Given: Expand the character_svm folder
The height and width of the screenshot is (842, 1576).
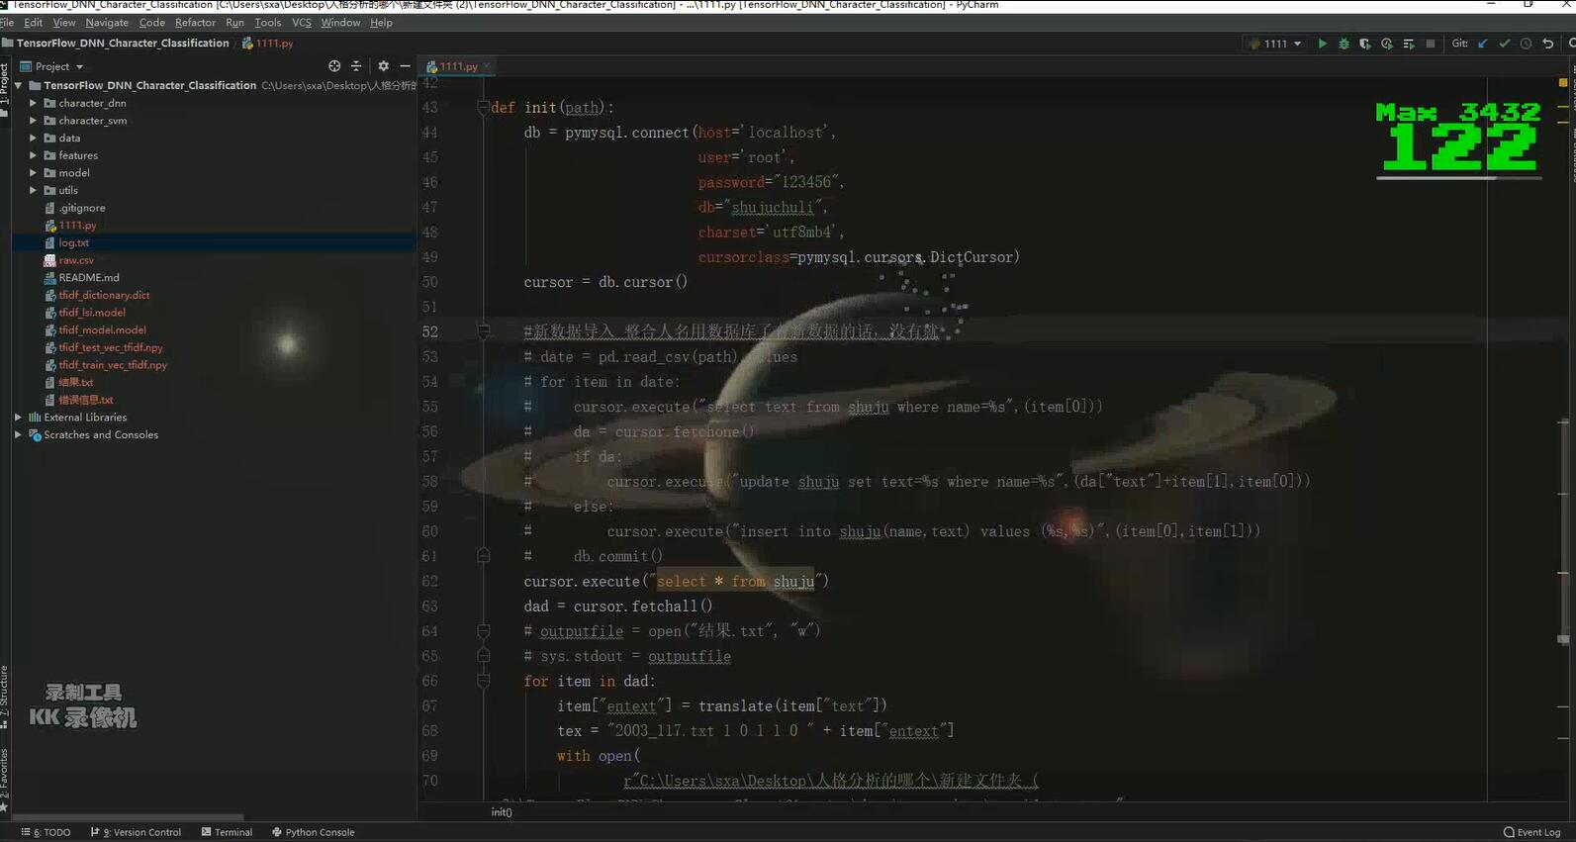Looking at the screenshot, I should tap(33, 121).
